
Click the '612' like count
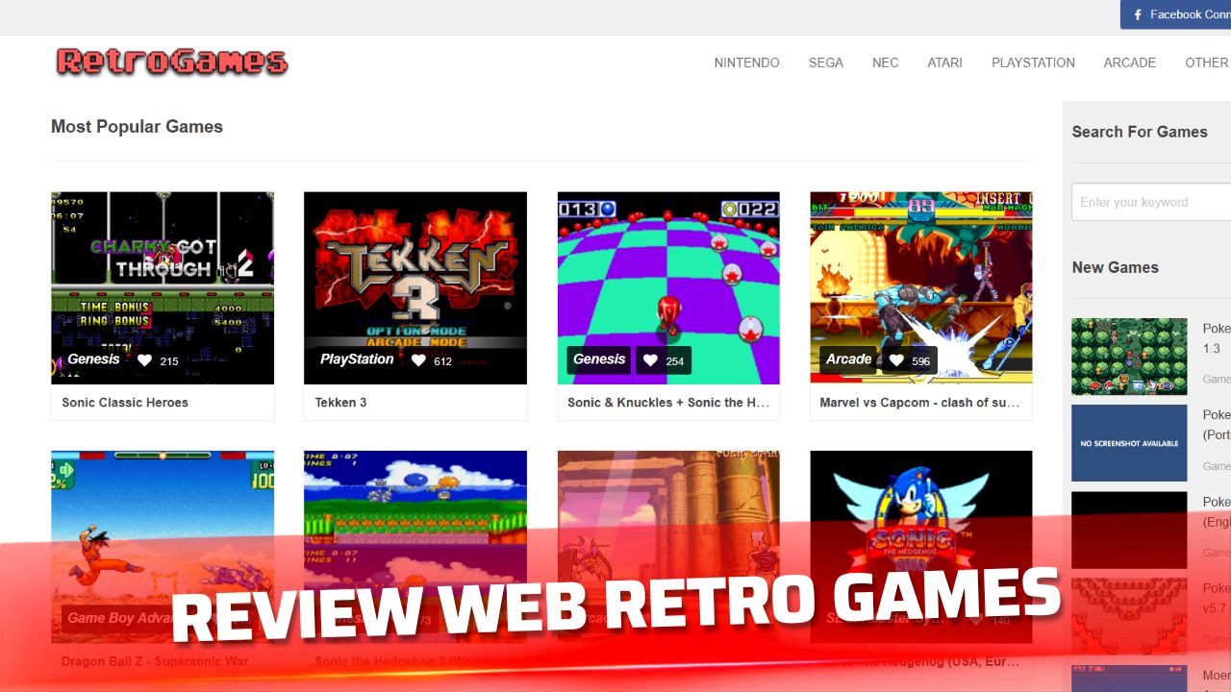pos(443,361)
